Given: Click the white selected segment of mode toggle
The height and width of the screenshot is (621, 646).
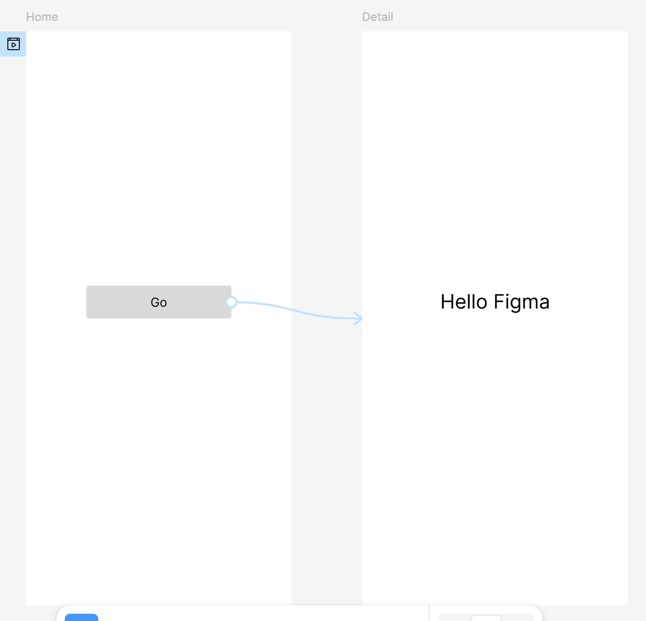Looking at the screenshot, I should (x=486, y=618).
